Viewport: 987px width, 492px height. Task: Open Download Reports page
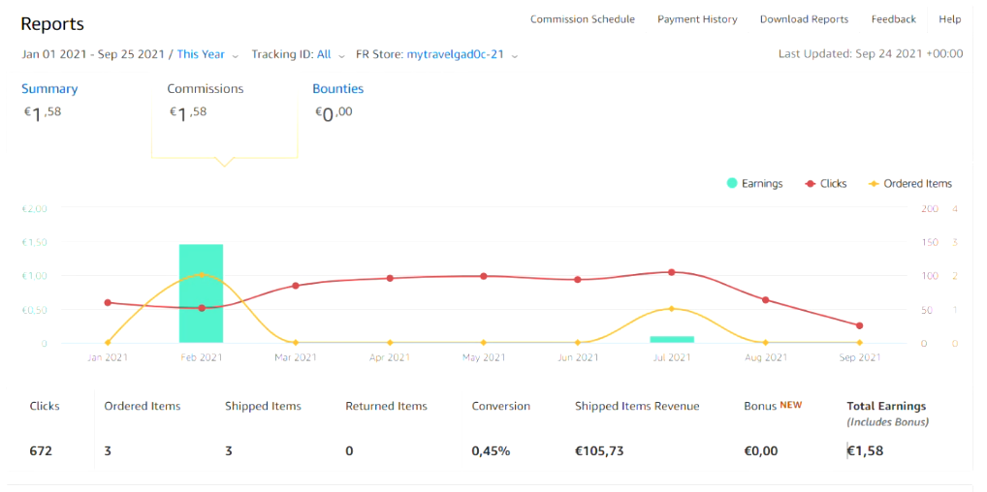pos(804,19)
